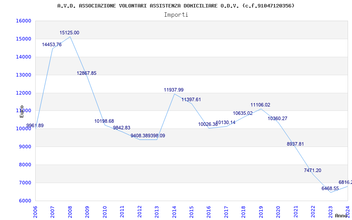This screenshot has width=352, height=220.
Task: Select the 11937.99 data label
Action: [174, 90]
